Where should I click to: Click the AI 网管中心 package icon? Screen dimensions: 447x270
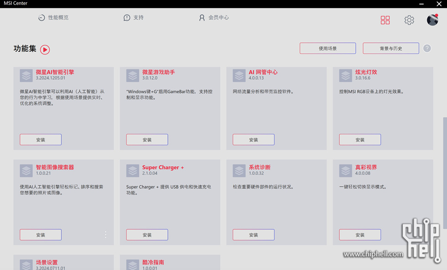pyautogui.click(x=239, y=76)
